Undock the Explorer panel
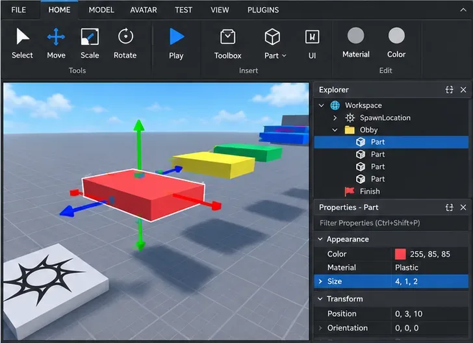 pyautogui.click(x=450, y=90)
